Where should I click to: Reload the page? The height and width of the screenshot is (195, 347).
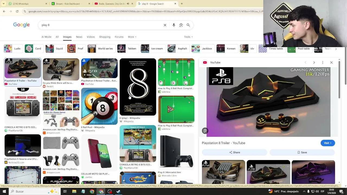pyautogui.click(x=17, y=11)
